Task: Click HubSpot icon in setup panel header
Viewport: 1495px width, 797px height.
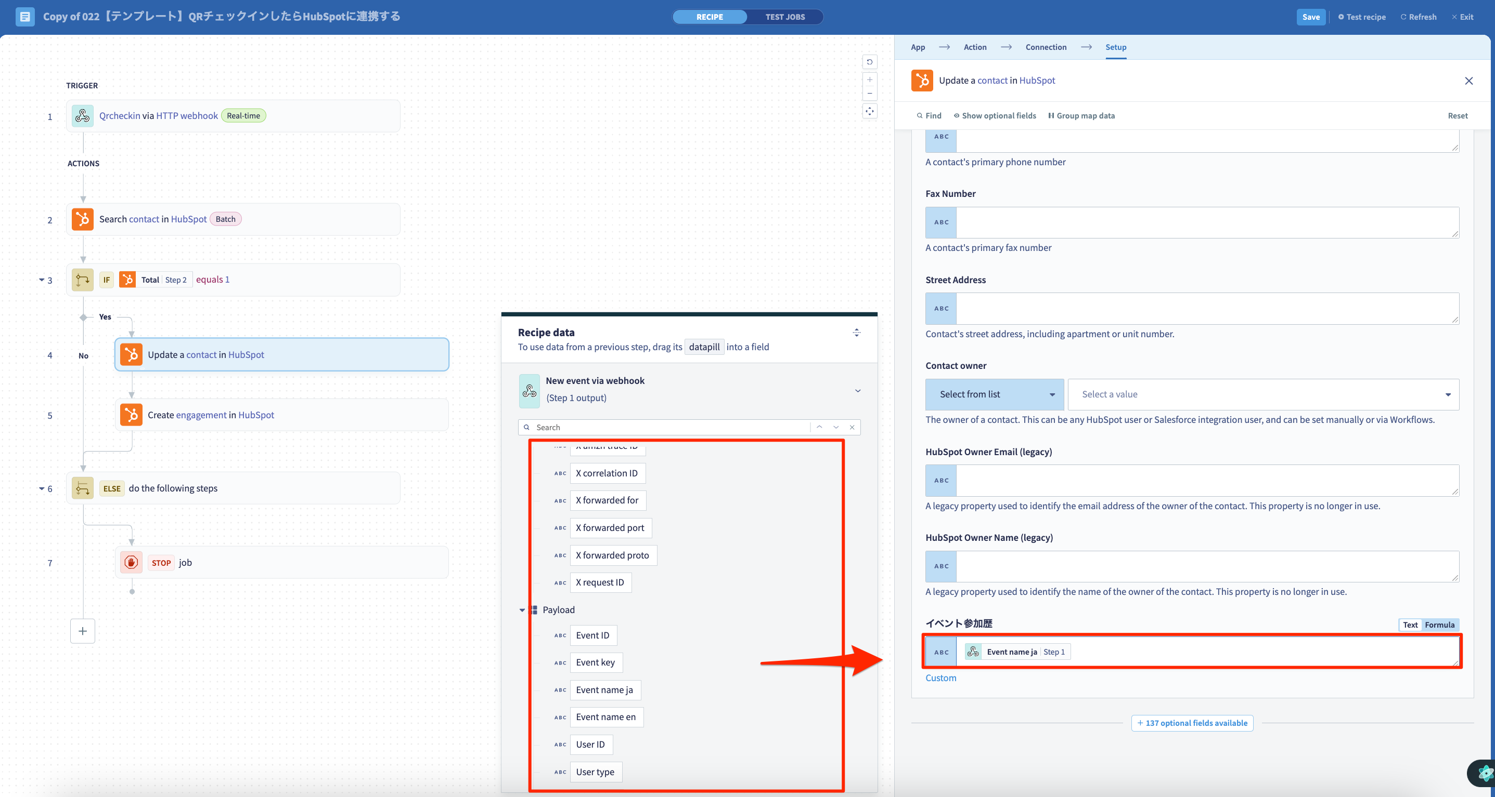Action: (922, 81)
